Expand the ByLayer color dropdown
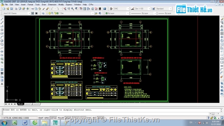Image resolution: width=224 pixels, height=126 pixels. 128,13
